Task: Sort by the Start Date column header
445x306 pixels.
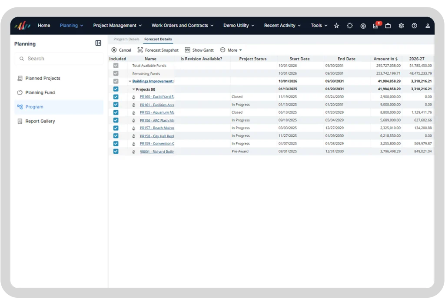Action: point(300,59)
